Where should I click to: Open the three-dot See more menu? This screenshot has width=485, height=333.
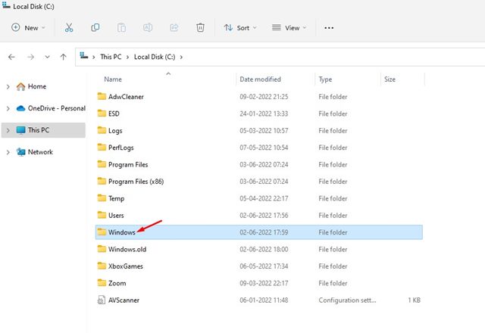[328, 27]
